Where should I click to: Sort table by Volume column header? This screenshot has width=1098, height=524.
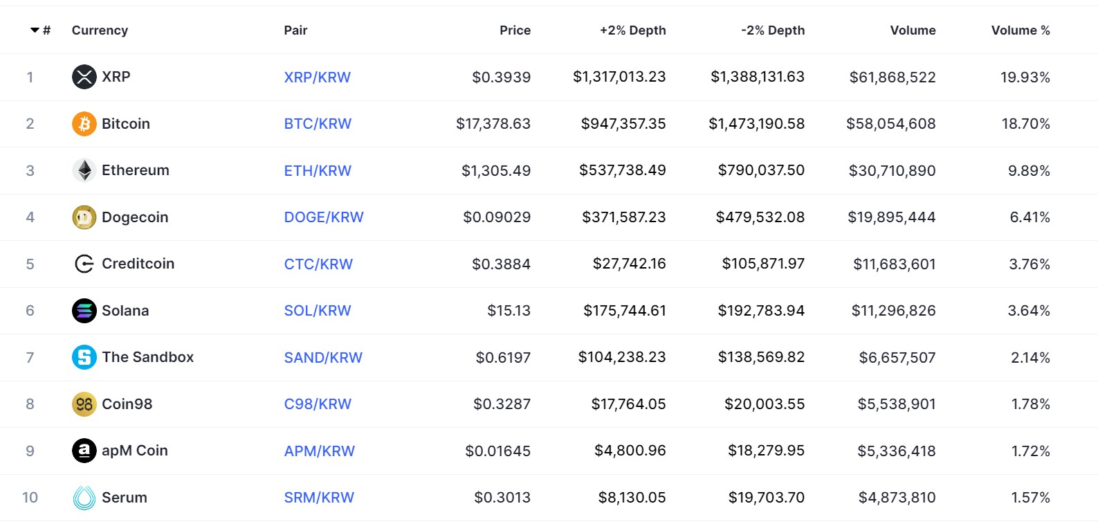pos(913,30)
